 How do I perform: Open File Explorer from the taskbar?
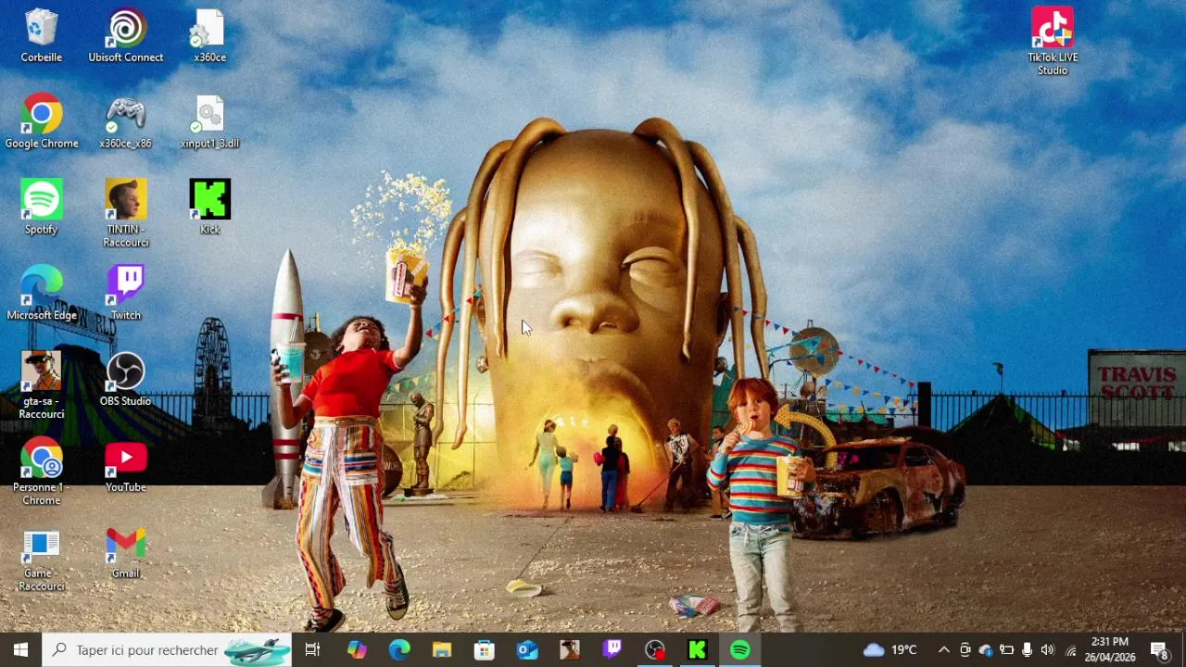[x=442, y=650]
